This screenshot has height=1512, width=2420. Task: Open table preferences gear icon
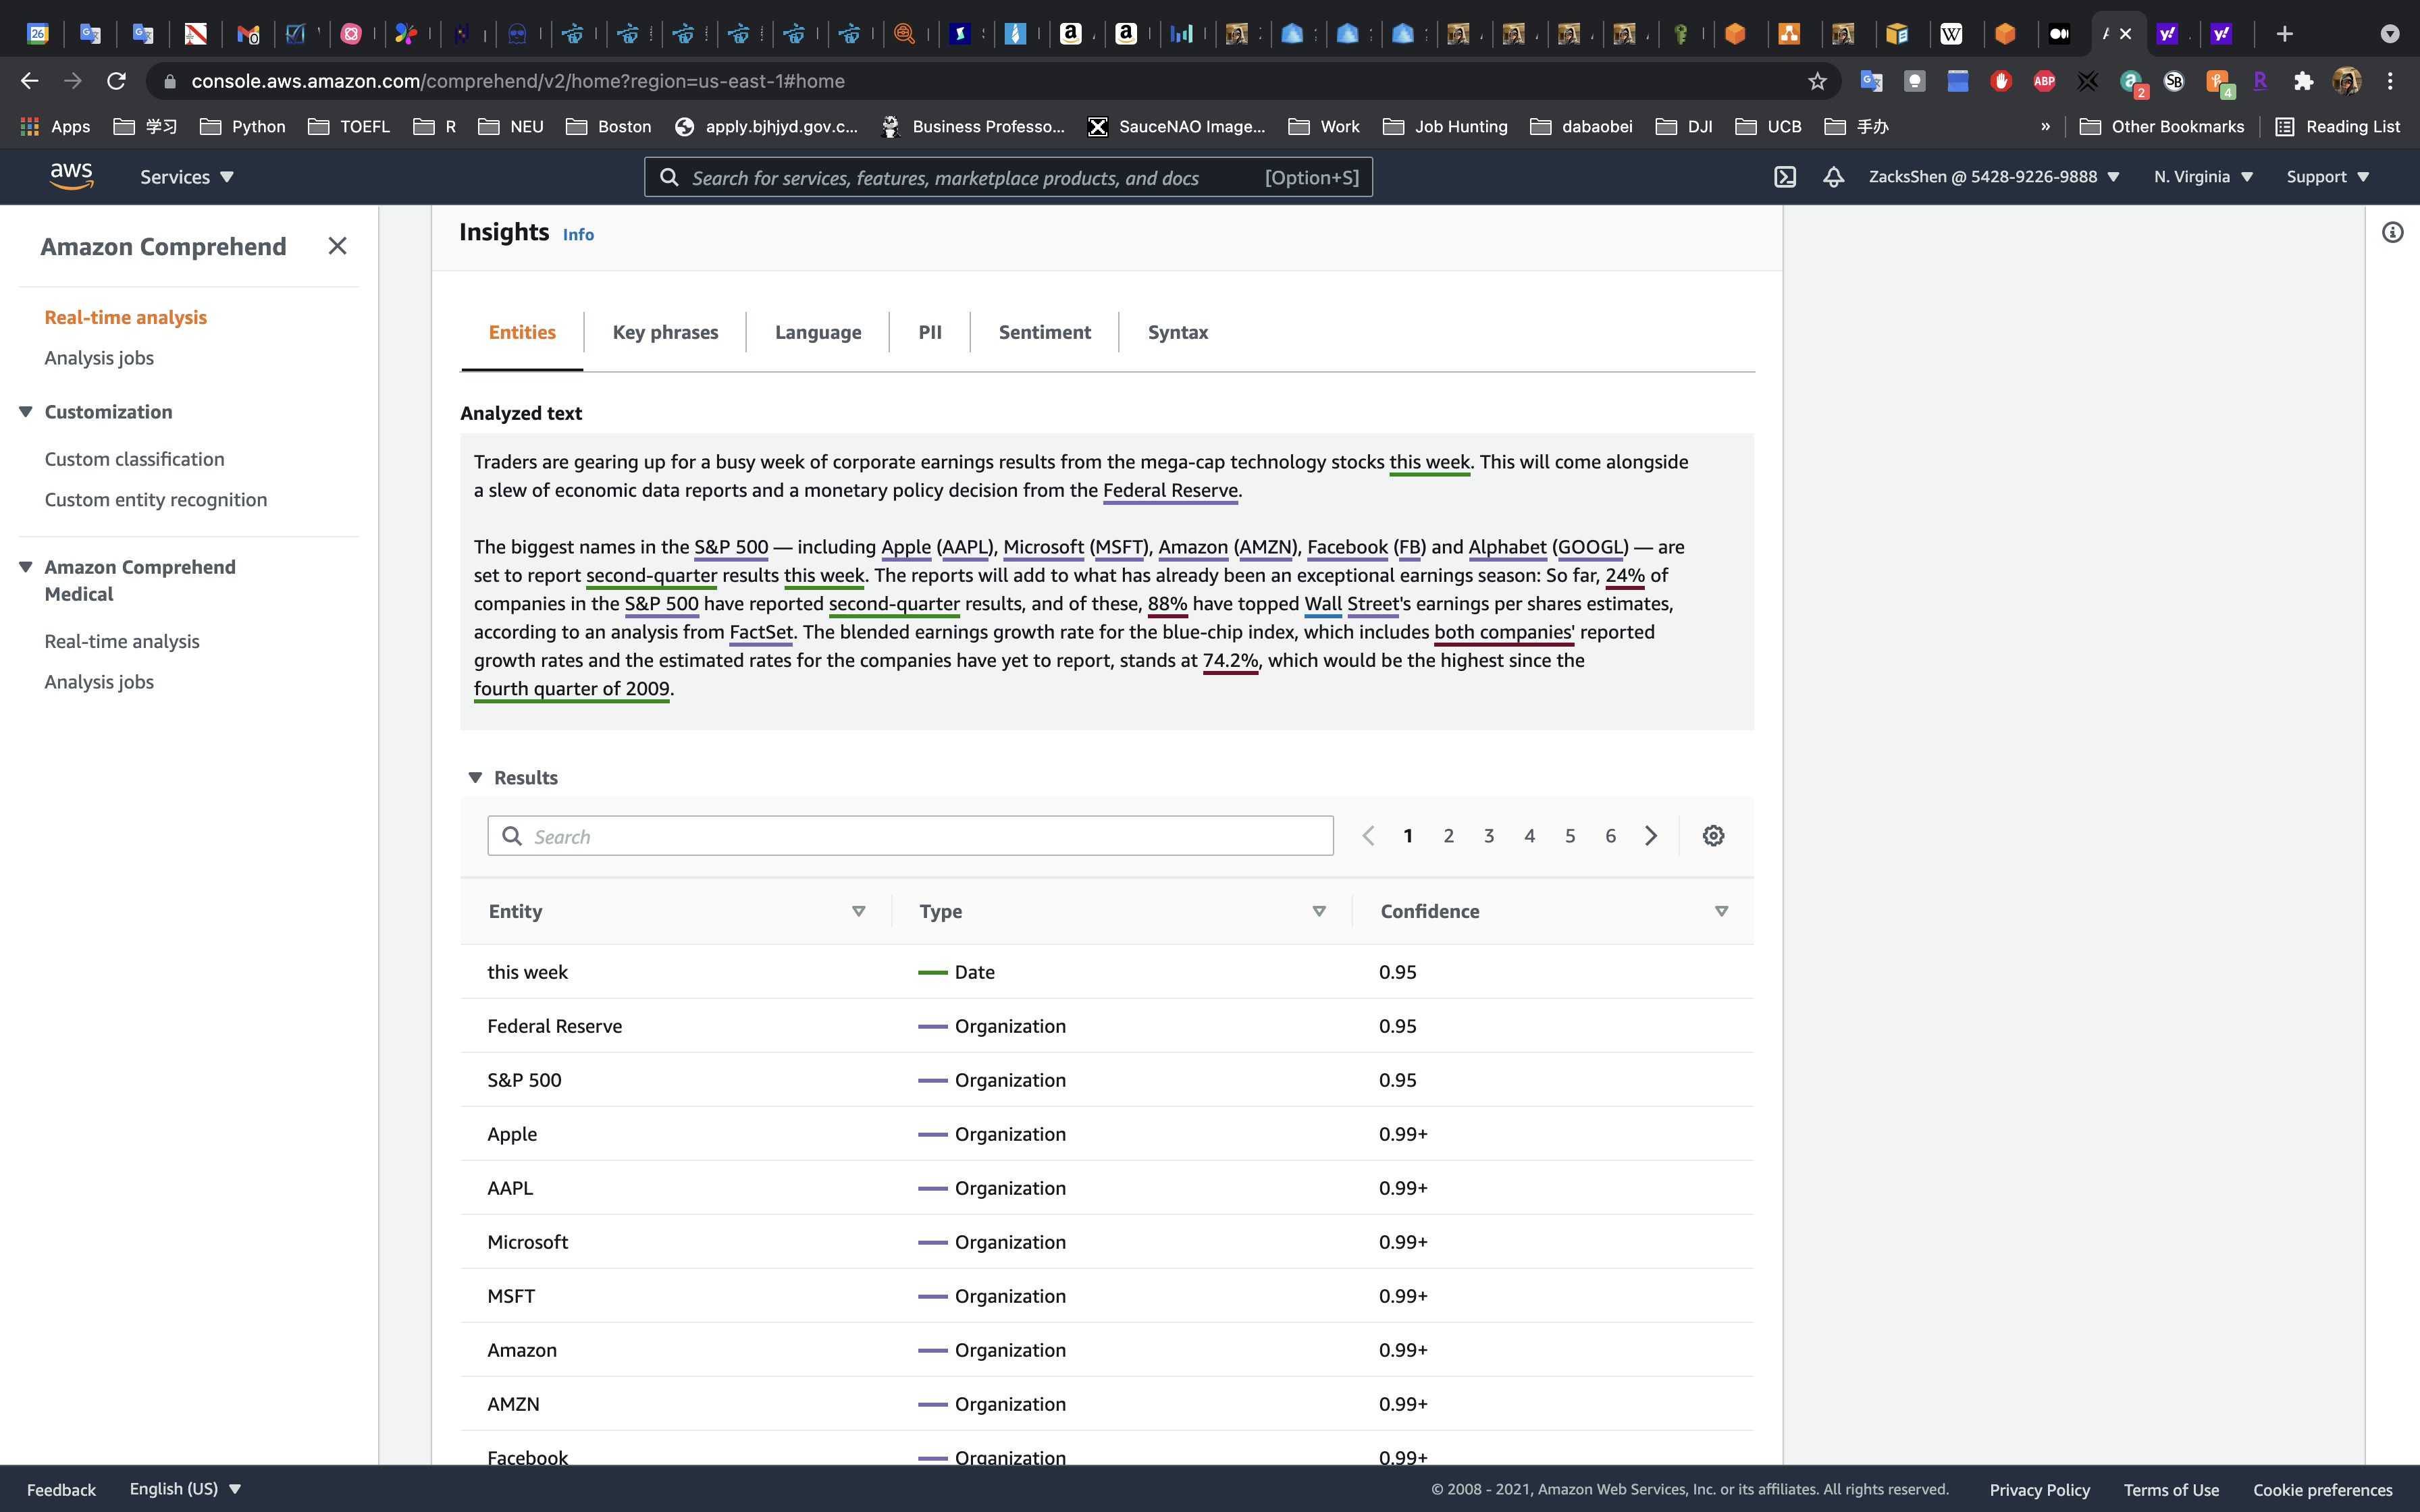pyautogui.click(x=1713, y=836)
